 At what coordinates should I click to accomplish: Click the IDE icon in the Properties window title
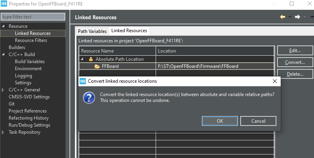(x=4, y=4)
